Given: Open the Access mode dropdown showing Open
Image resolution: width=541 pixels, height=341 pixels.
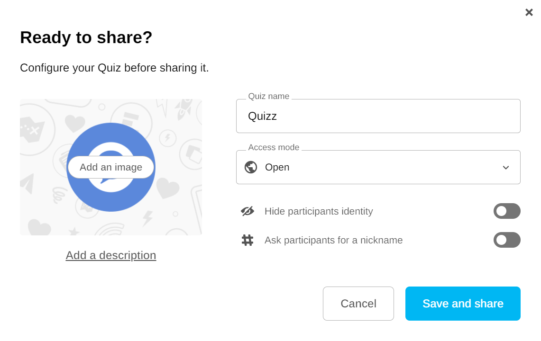Looking at the screenshot, I should 378,167.
